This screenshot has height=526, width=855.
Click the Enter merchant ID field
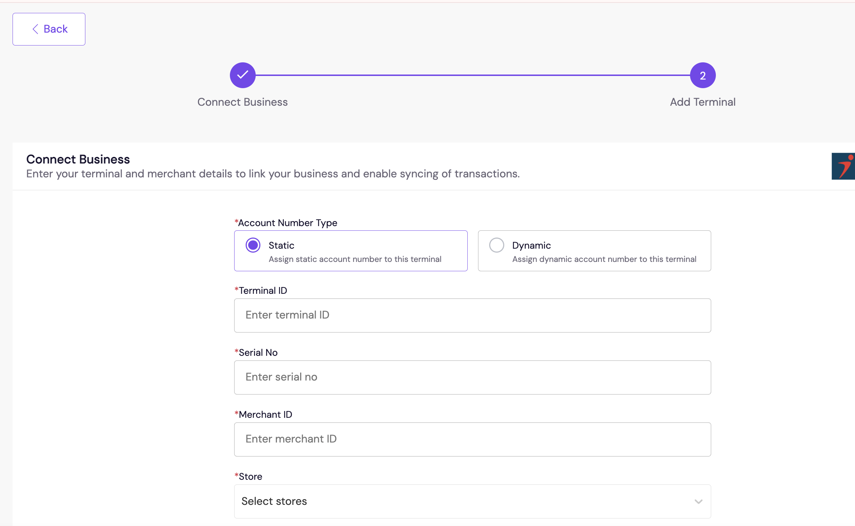(472, 439)
